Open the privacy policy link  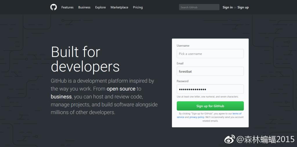click(197, 117)
